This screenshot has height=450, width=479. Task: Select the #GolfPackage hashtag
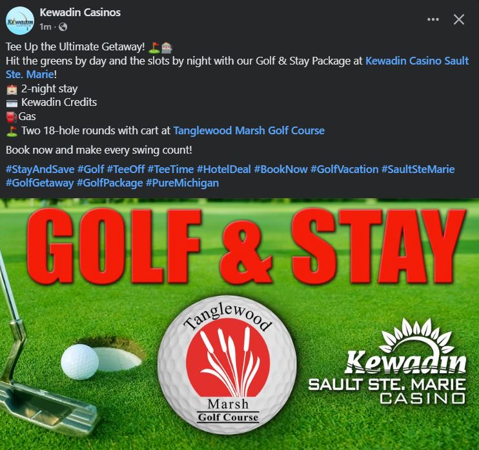tap(110, 183)
